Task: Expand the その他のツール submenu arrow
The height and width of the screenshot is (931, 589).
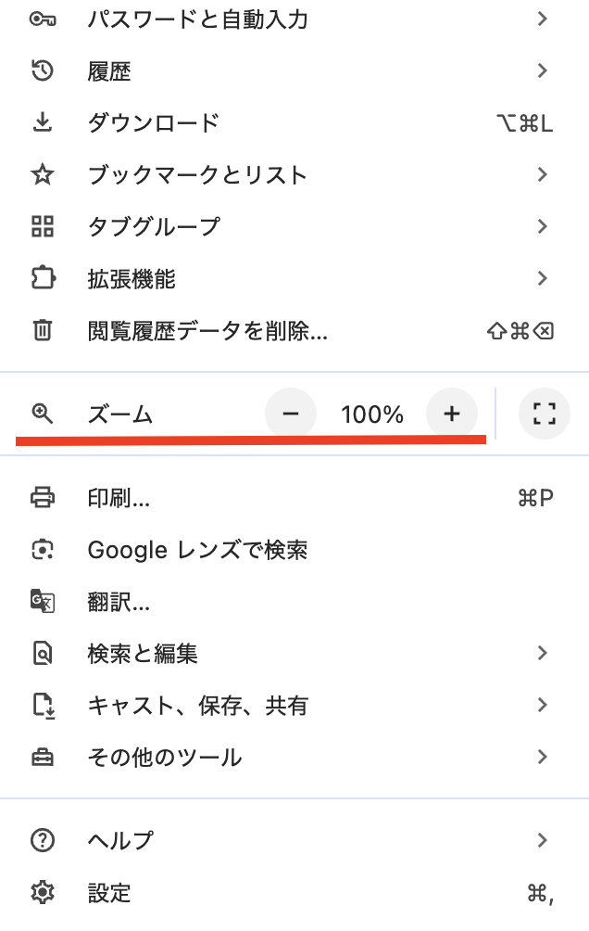Action: pyautogui.click(x=542, y=757)
